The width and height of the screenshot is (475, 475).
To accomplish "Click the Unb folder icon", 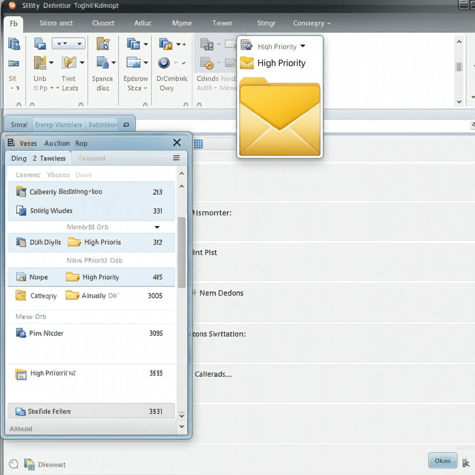I will coord(40,63).
